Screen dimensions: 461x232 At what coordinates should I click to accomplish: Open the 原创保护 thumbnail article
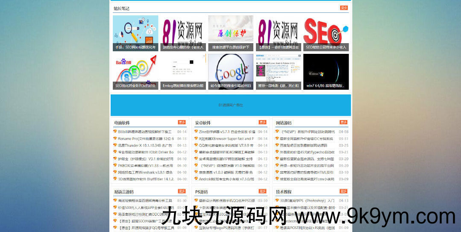(231, 33)
